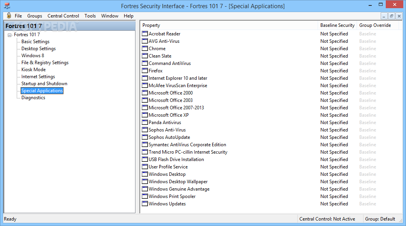Click Not Specified for Panda Antivirus
Screen dimensions: 406x226
tap(334, 122)
